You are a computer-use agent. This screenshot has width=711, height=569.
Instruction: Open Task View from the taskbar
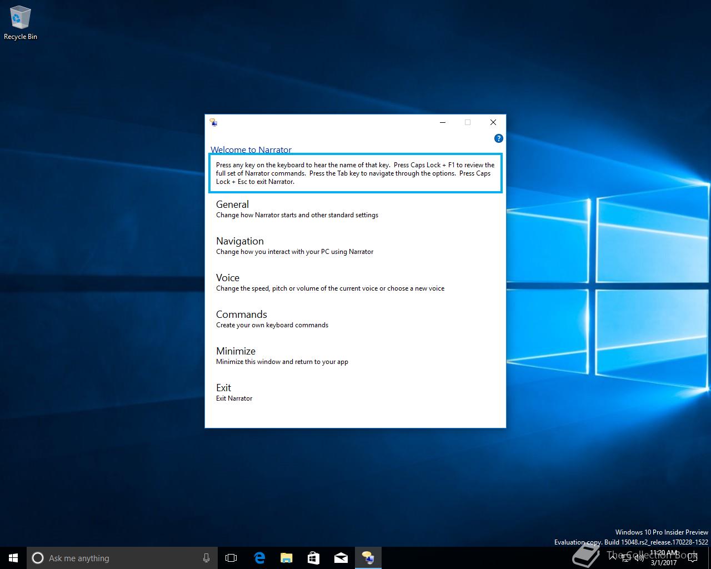pyautogui.click(x=231, y=558)
